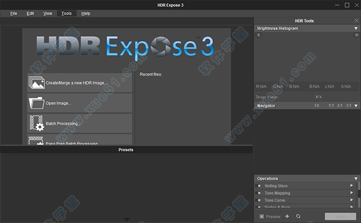
Task: Click the disabled Save button
Action: tap(341, 216)
